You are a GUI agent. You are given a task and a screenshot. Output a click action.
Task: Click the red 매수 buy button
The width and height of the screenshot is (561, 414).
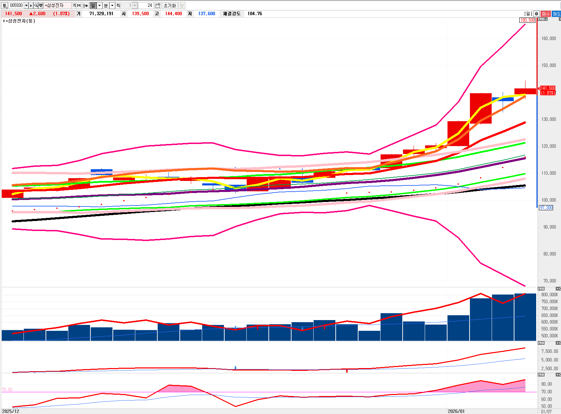pyautogui.click(x=546, y=14)
